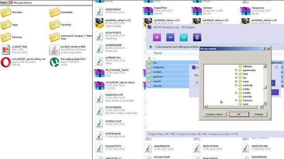Select the Говорилка archive
284x159 pixels.
click(x=256, y=11)
